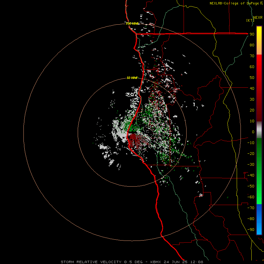This screenshot has height=264, width=264.
Task: Click the -80 value on the velocity scale
Action: 251,219
